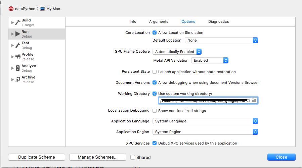Check the Shared checkbox
This screenshot has width=302, height=168.
pos(133,157)
